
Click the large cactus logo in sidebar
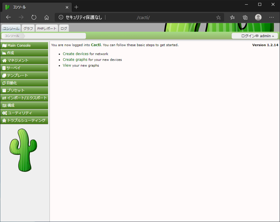[23, 150]
